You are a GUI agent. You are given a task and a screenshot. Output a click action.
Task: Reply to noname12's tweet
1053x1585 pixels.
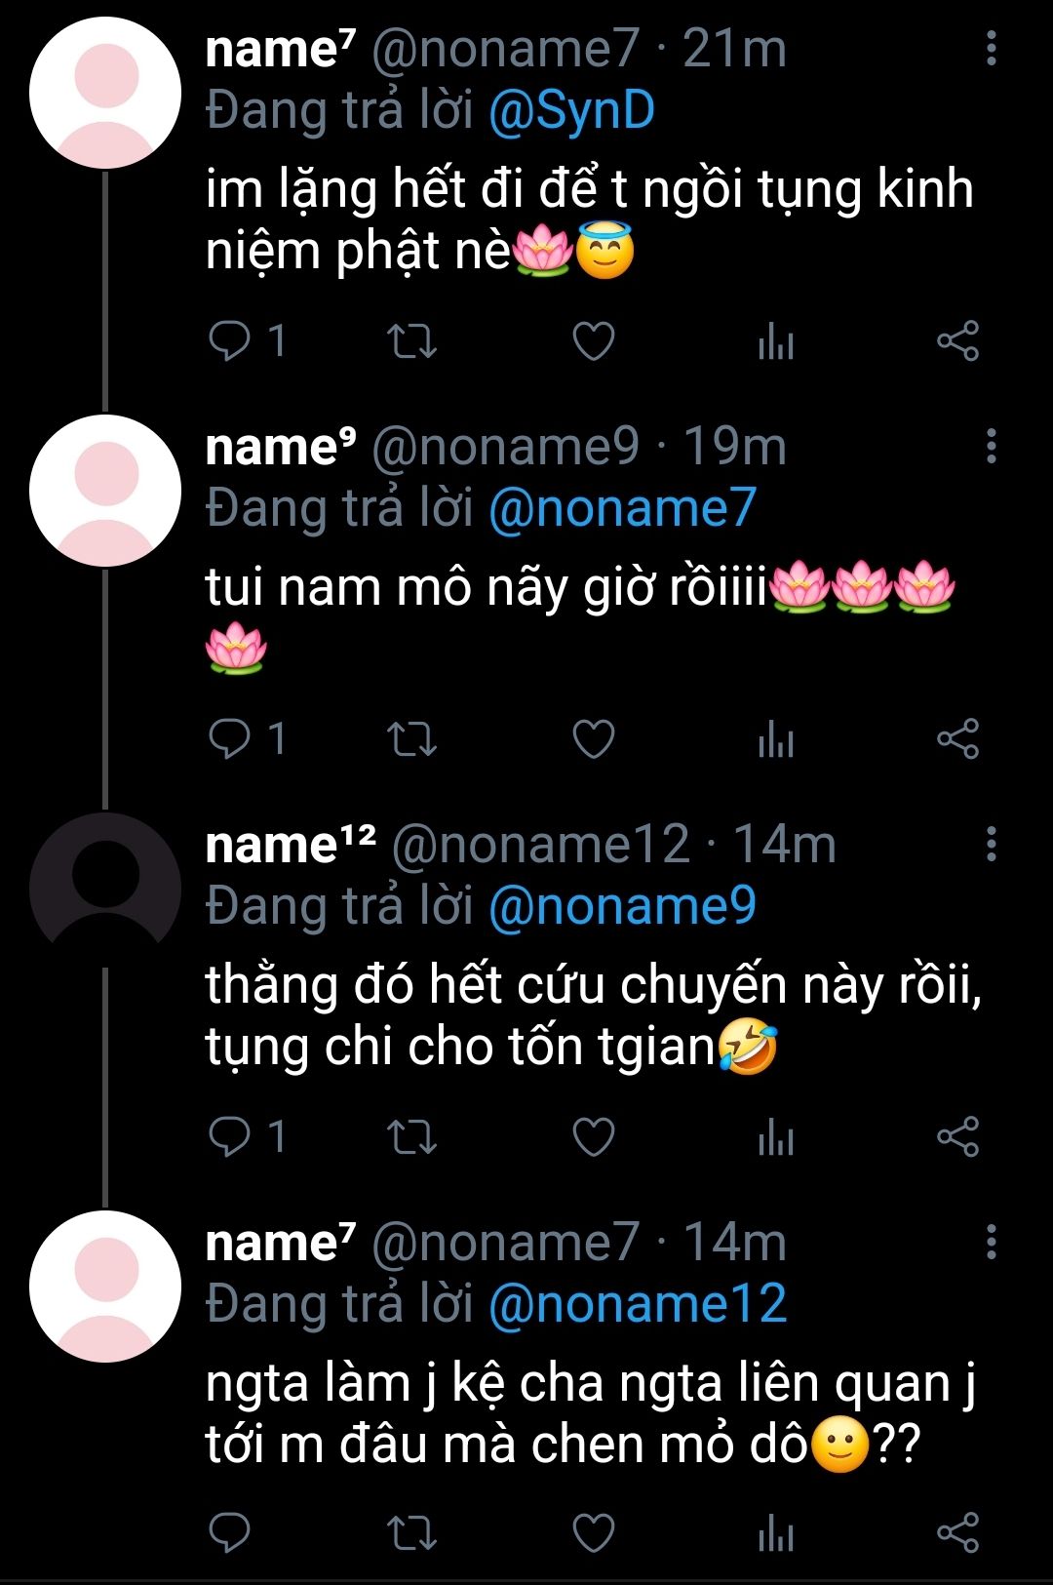point(231,1137)
